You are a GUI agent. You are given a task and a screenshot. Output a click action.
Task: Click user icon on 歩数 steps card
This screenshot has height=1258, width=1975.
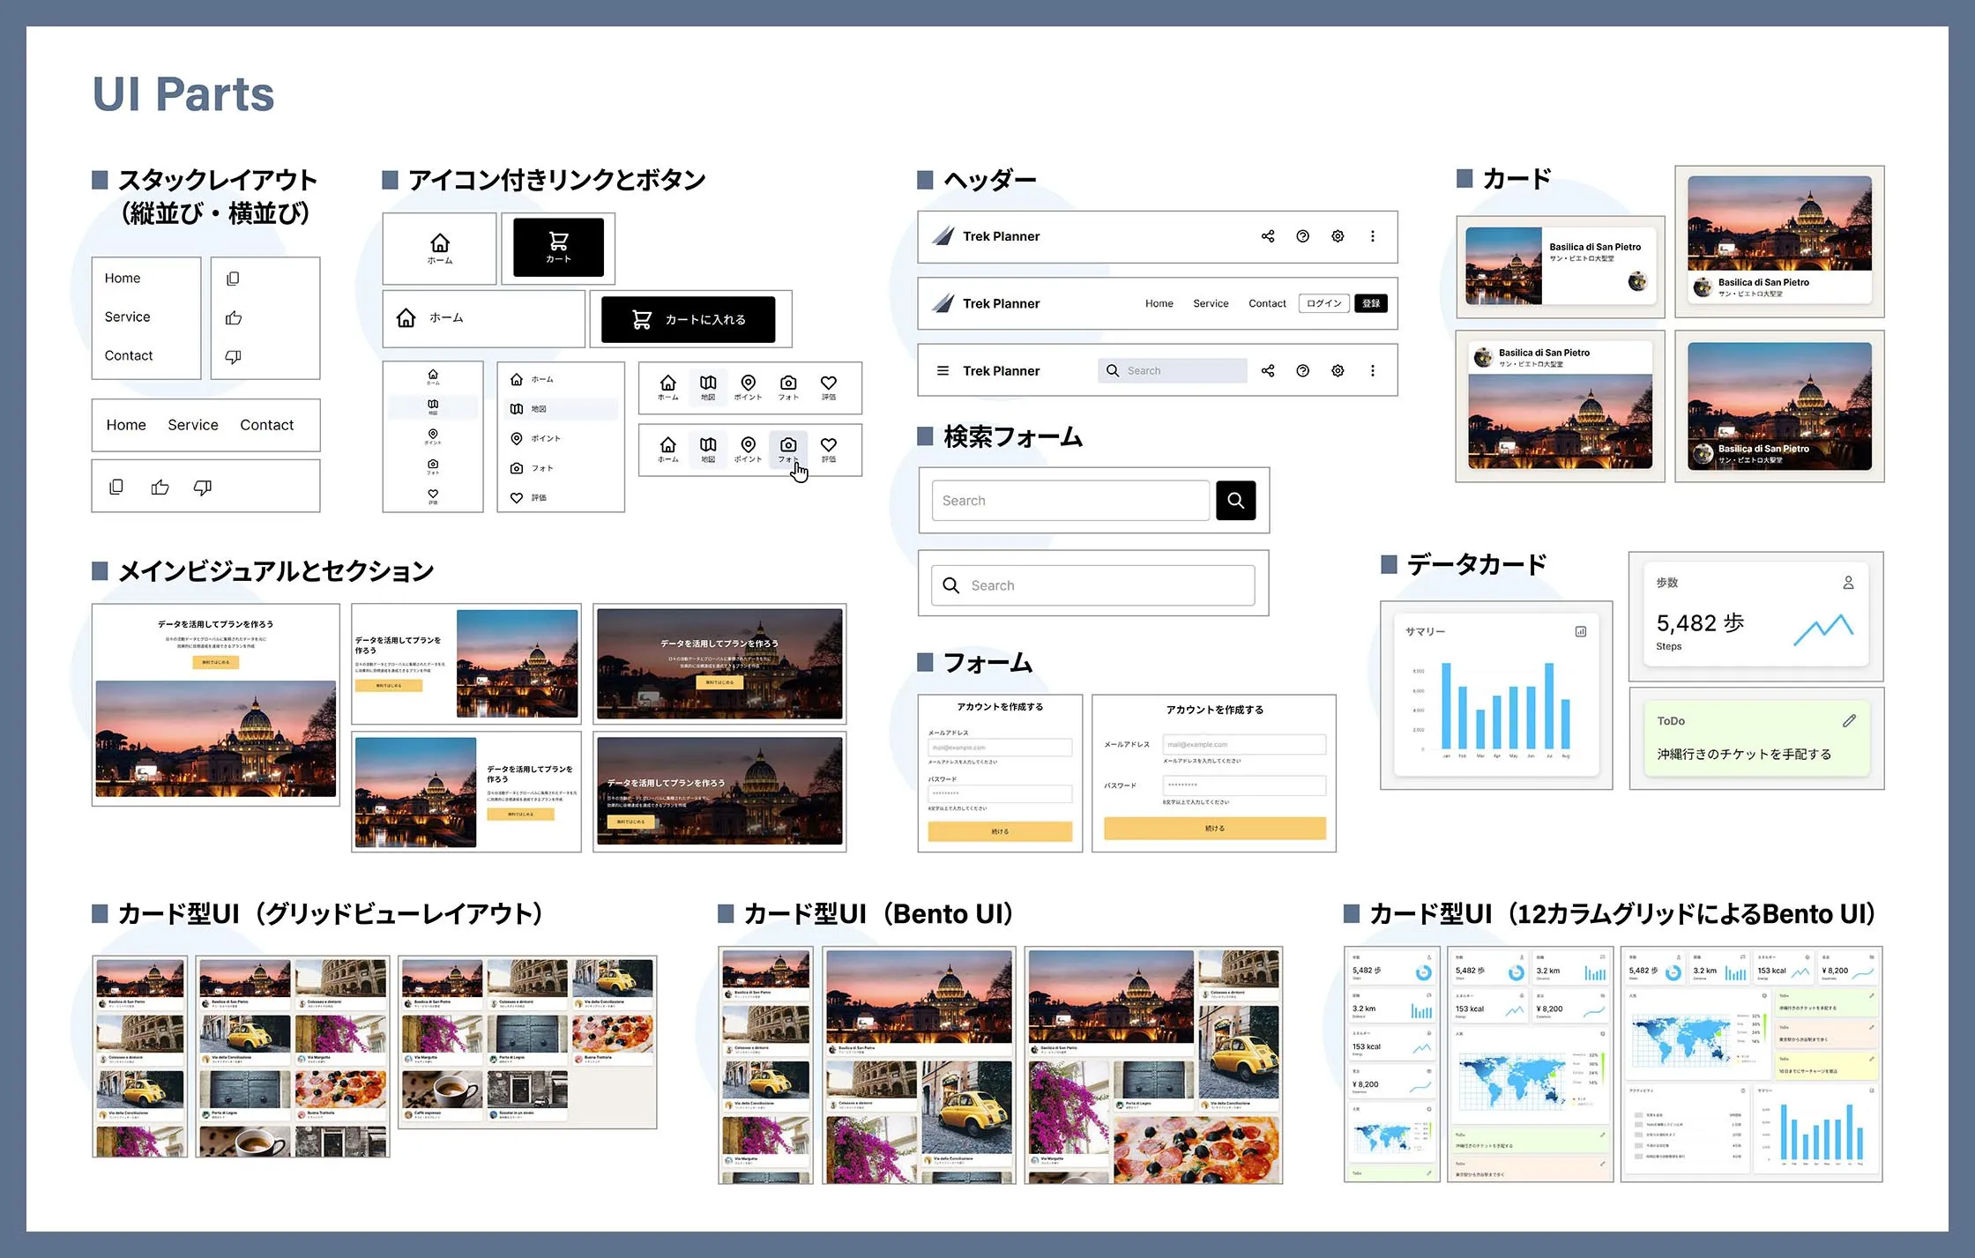1848,583
